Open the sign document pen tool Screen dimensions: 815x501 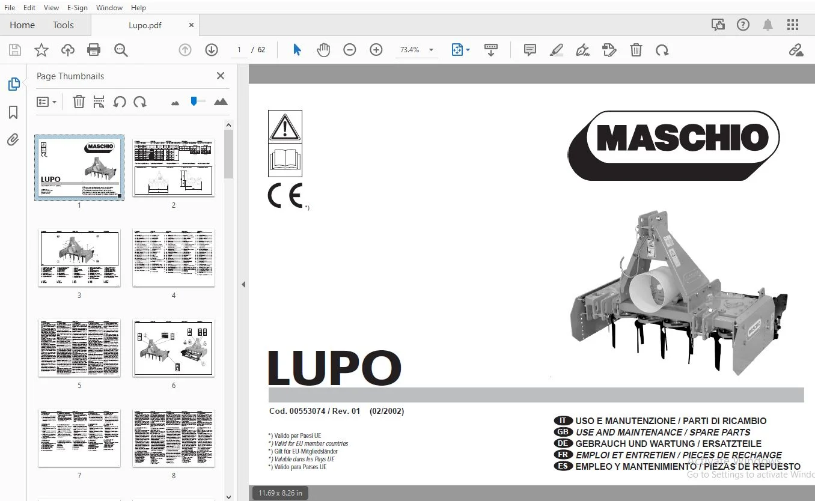(x=582, y=50)
